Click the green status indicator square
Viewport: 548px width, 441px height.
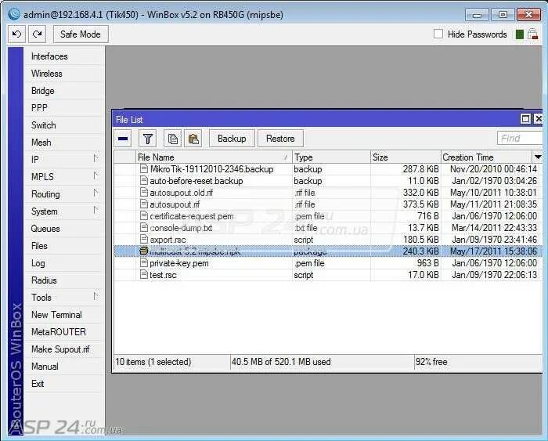[520, 34]
